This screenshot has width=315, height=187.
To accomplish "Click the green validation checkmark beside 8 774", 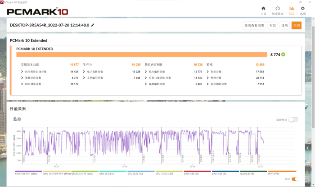I will (283, 54).
